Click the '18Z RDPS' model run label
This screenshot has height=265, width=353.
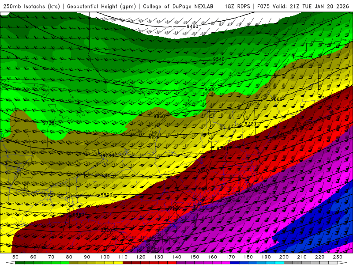pos(237,7)
